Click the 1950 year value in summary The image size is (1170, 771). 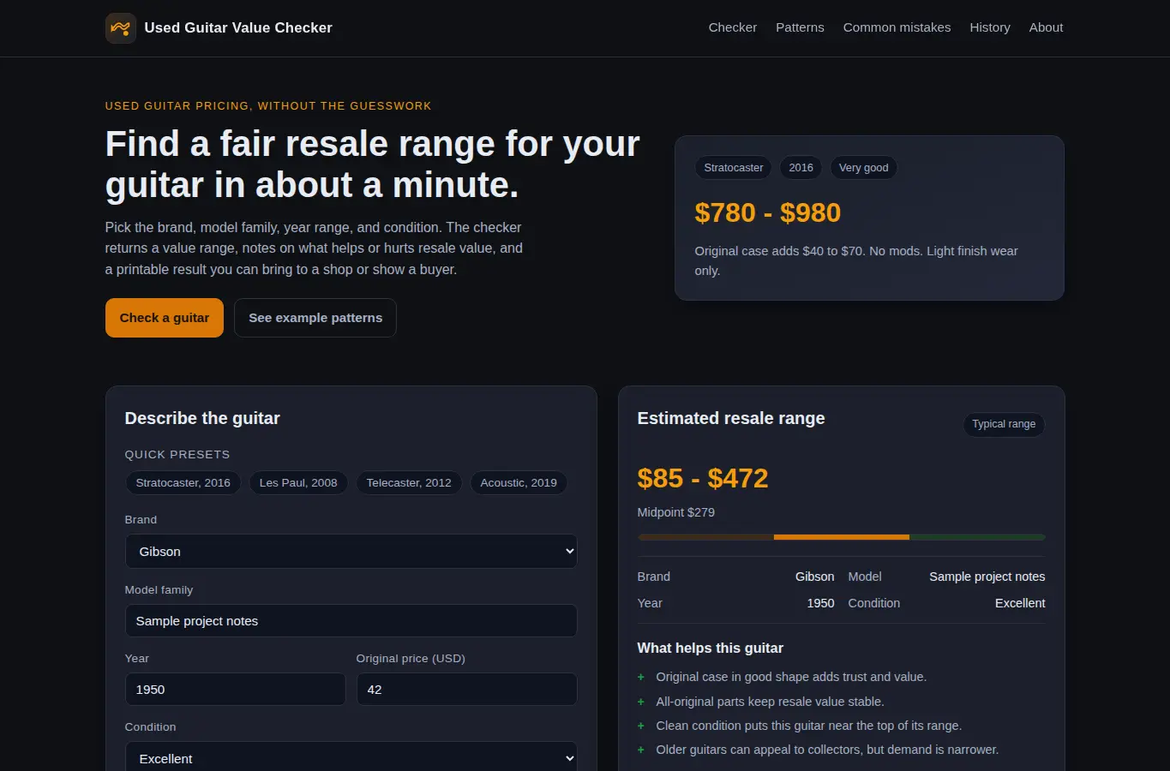[x=820, y=603]
